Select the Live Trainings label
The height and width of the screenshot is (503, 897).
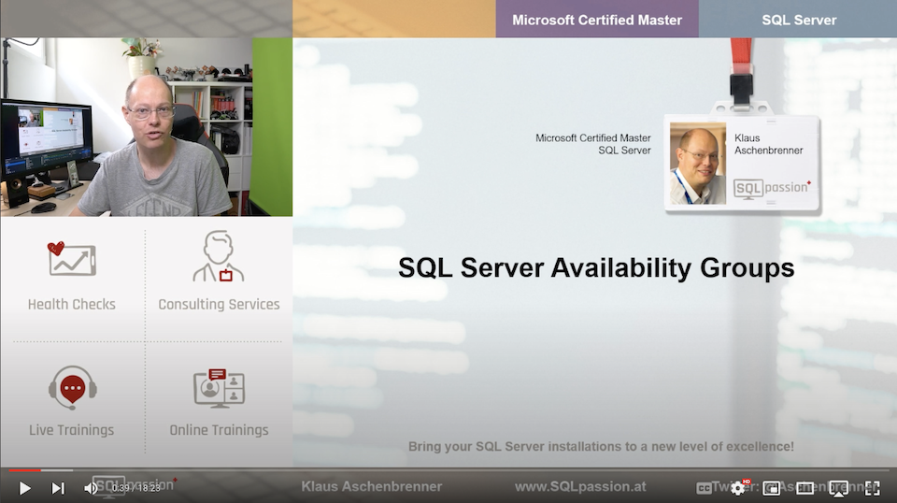(72, 430)
